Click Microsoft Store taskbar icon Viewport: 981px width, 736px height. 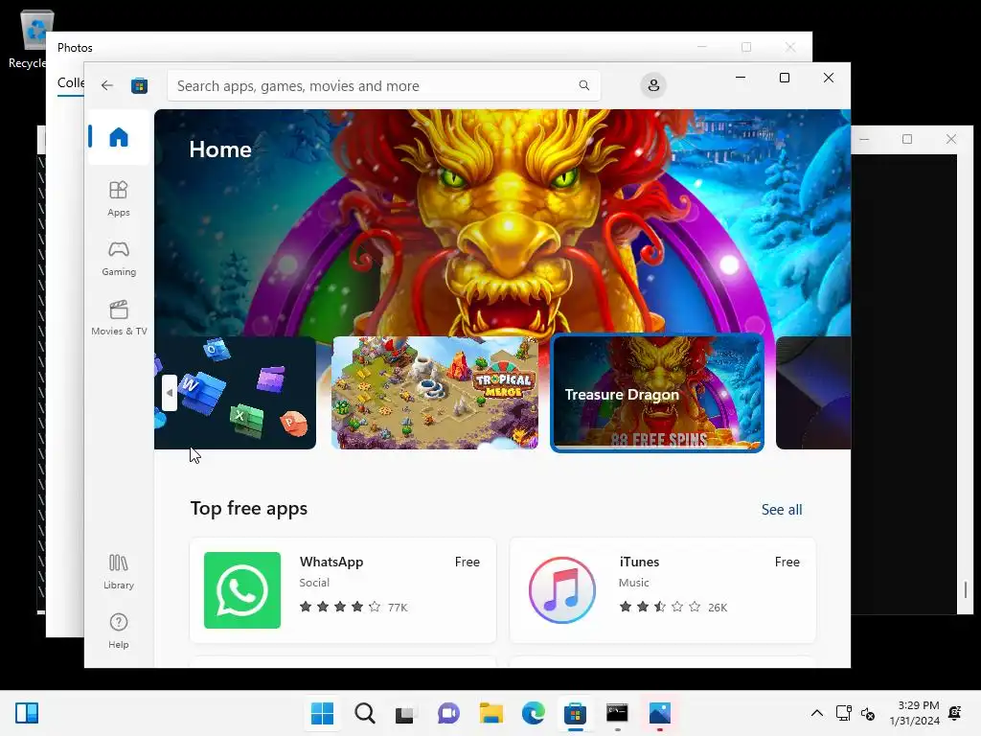pyautogui.click(x=575, y=713)
